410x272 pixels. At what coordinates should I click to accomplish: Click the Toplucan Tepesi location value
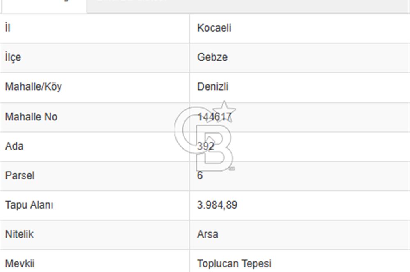(234, 264)
